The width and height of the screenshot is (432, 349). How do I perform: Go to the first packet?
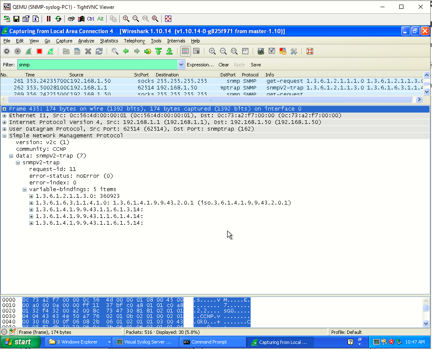[158, 51]
